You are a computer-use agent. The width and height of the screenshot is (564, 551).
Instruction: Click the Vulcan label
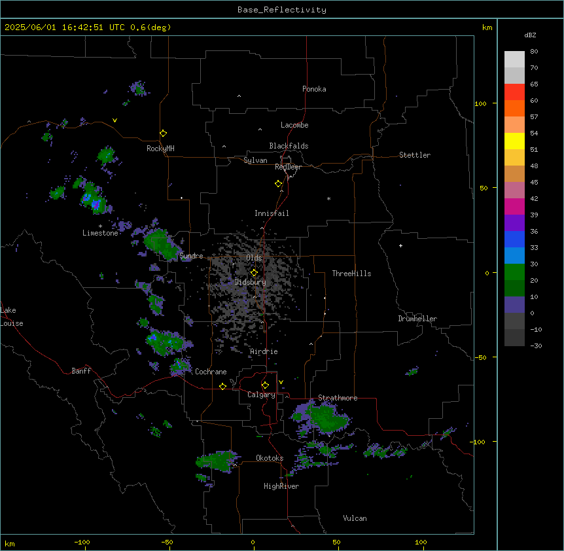(x=355, y=518)
